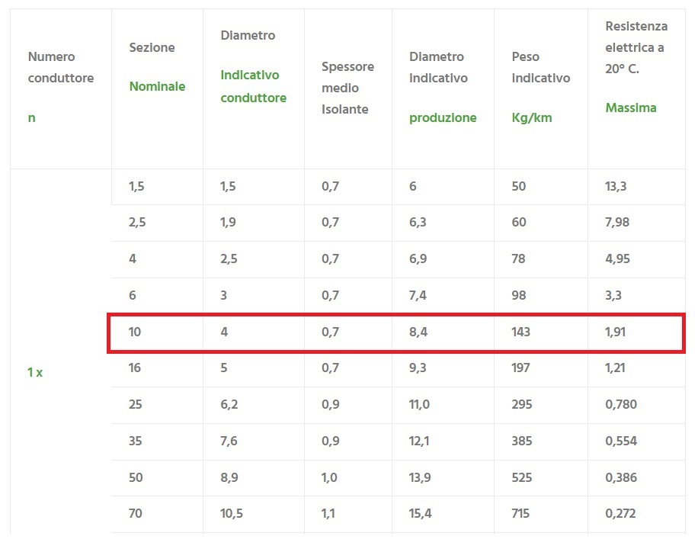The width and height of the screenshot is (698, 549).
Task: Click the 6,2 conductor diameter value
Action: coord(229,405)
